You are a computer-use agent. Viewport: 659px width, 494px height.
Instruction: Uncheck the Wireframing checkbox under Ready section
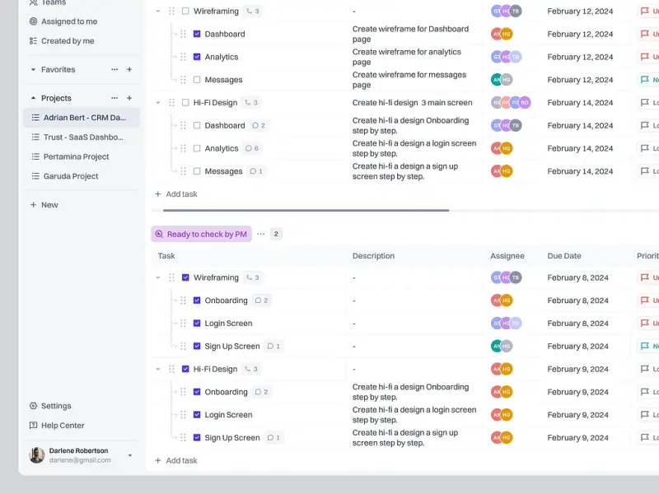pos(185,277)
